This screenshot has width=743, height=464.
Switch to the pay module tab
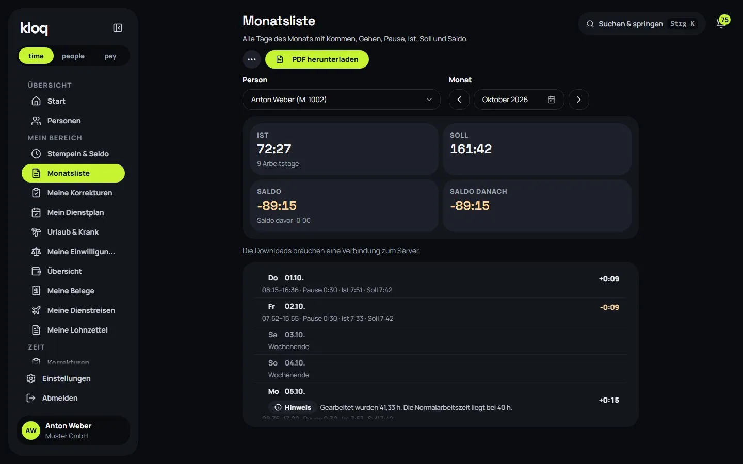tap(110, 56)
